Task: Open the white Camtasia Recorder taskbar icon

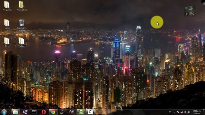Action: [x=90, y=112]
